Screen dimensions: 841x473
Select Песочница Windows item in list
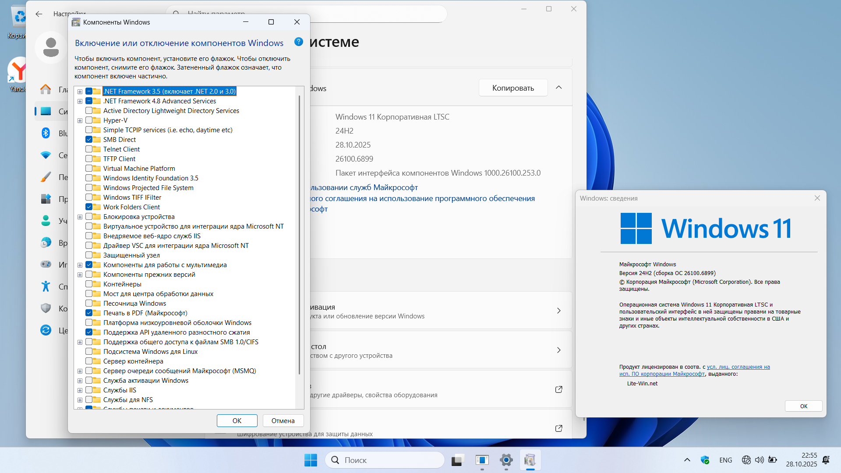point(134,304)
